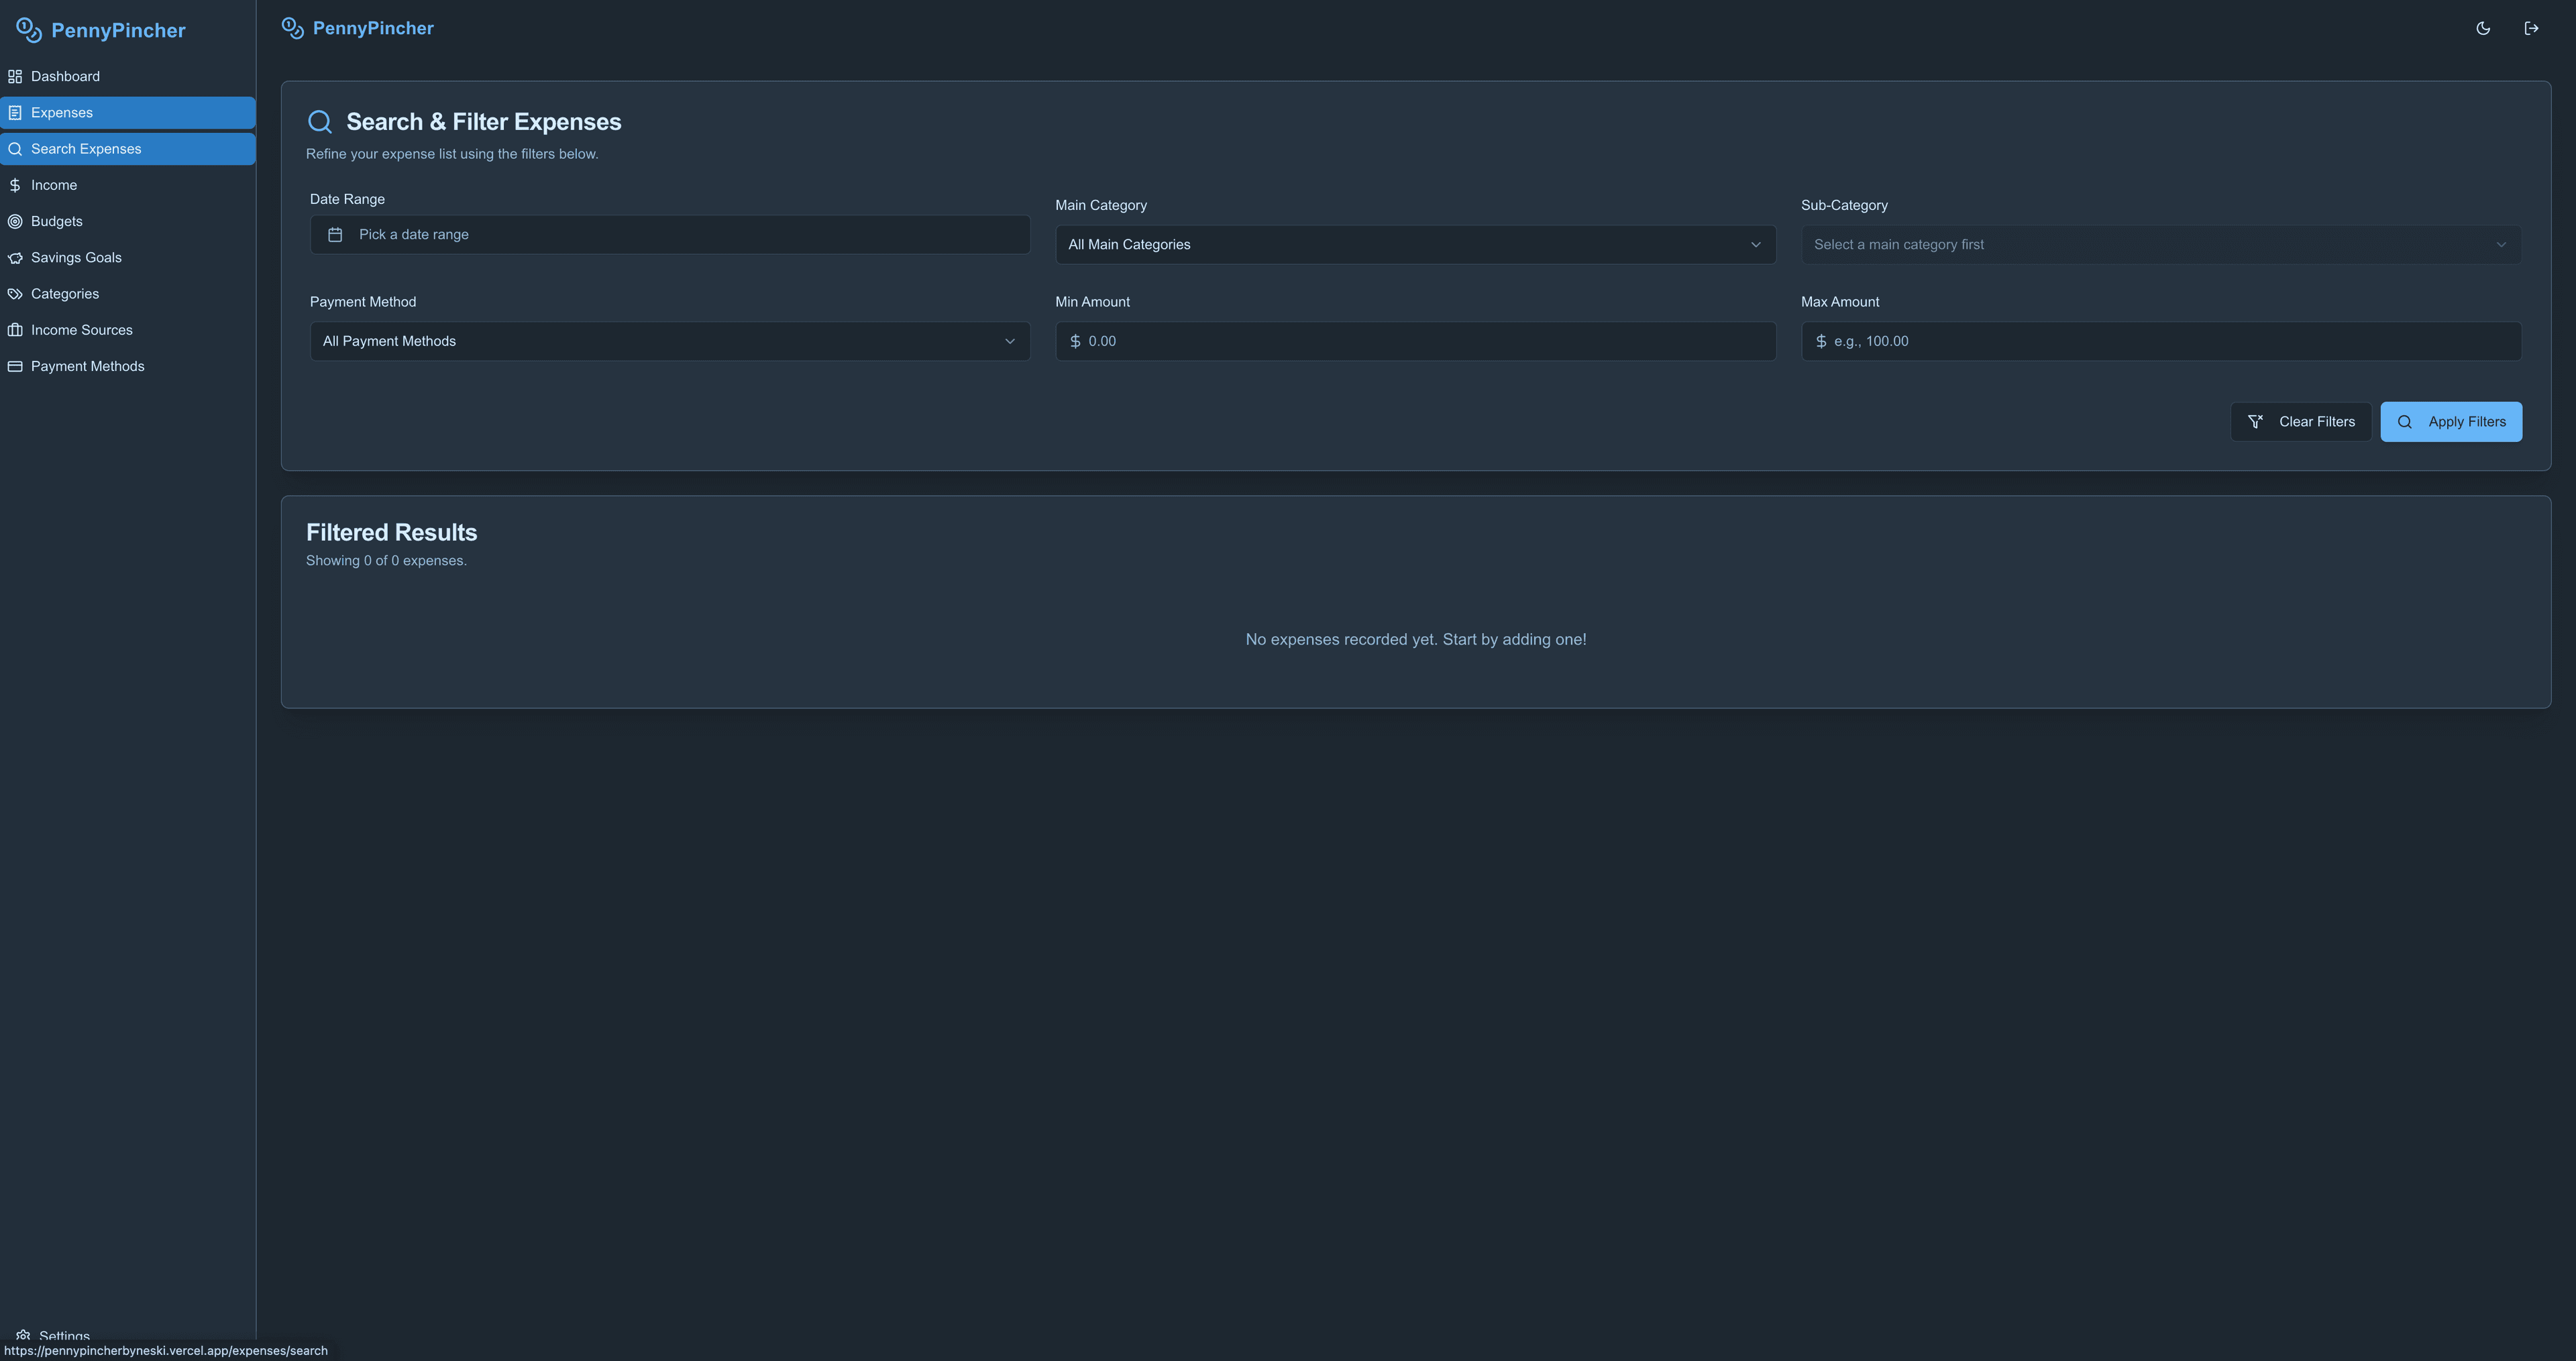Screen dimensions: 2576x1361
Task: Click the Dashboard grid icon
Action: [15, 76]
